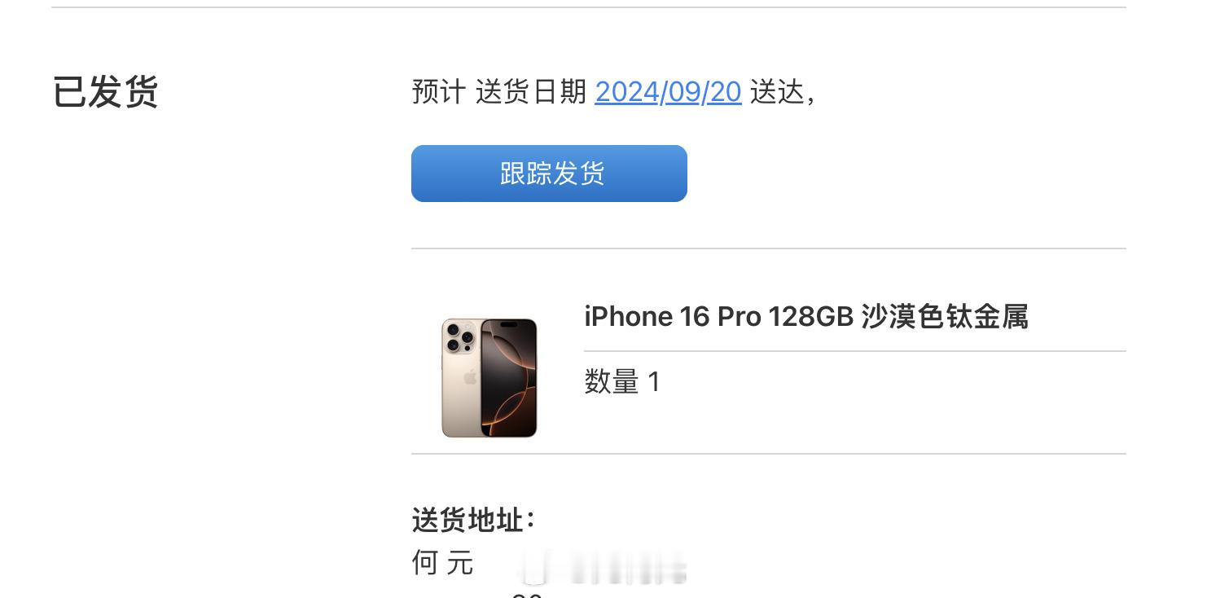Click the partially visible digits below the name
This screenshot has height=598, width=1207.
click(x=527, y=594)
